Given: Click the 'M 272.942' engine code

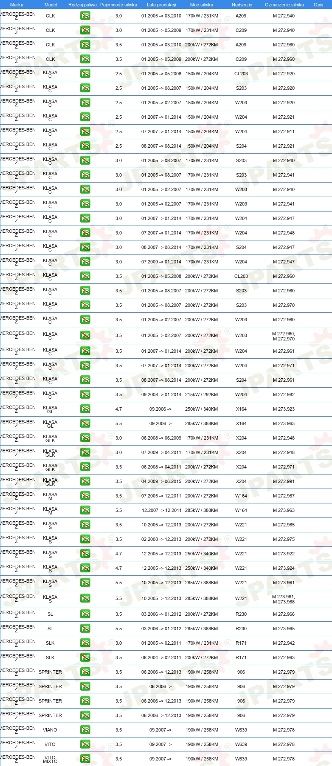Looking at the screenshot, I should (x=284, y=643).
